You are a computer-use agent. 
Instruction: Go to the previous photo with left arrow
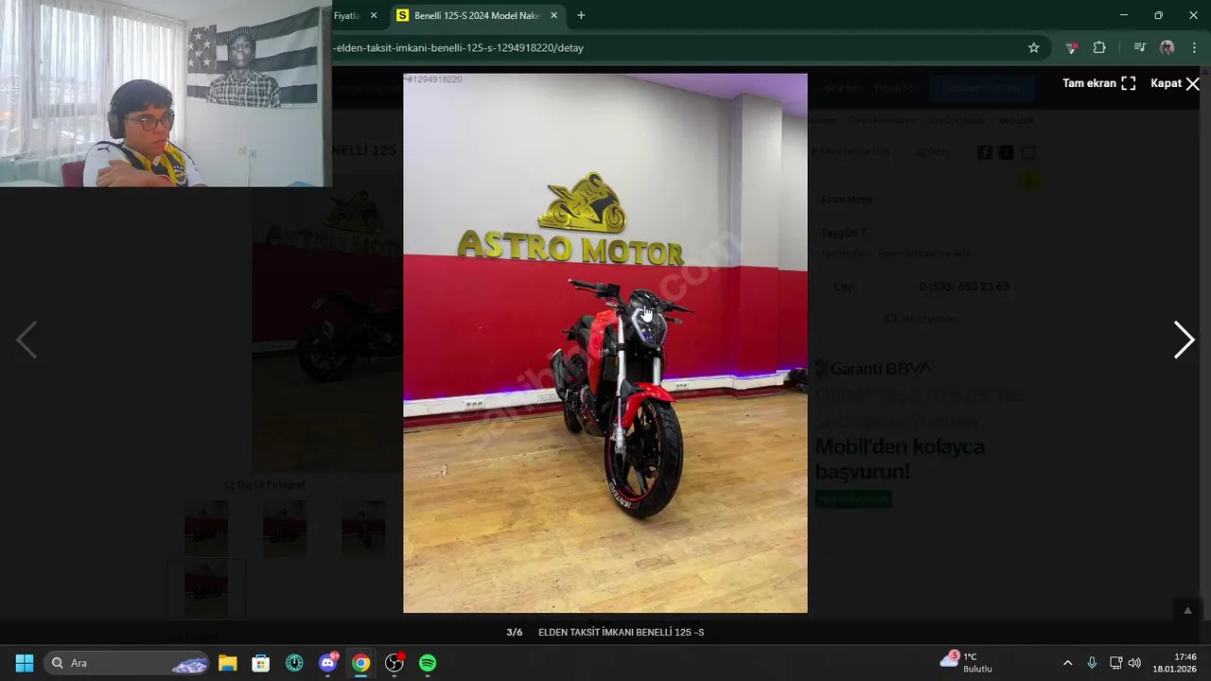pyautogui.click(x=26, y=340)
